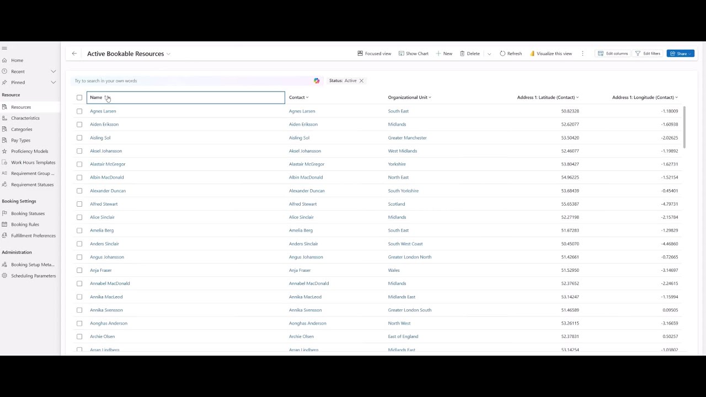Viewport: 706px width, 397px height.
Task: Open the Delete options dropdown arrow
Action: pyautogui.click(x=489, y=54)
